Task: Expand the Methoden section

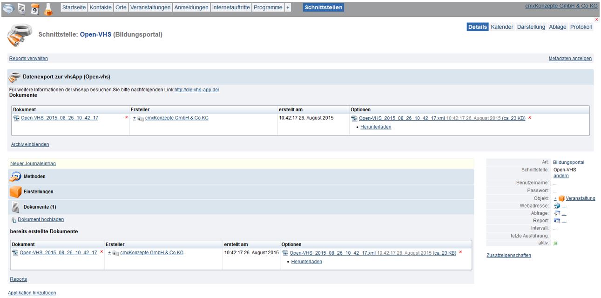Action: 34,176
